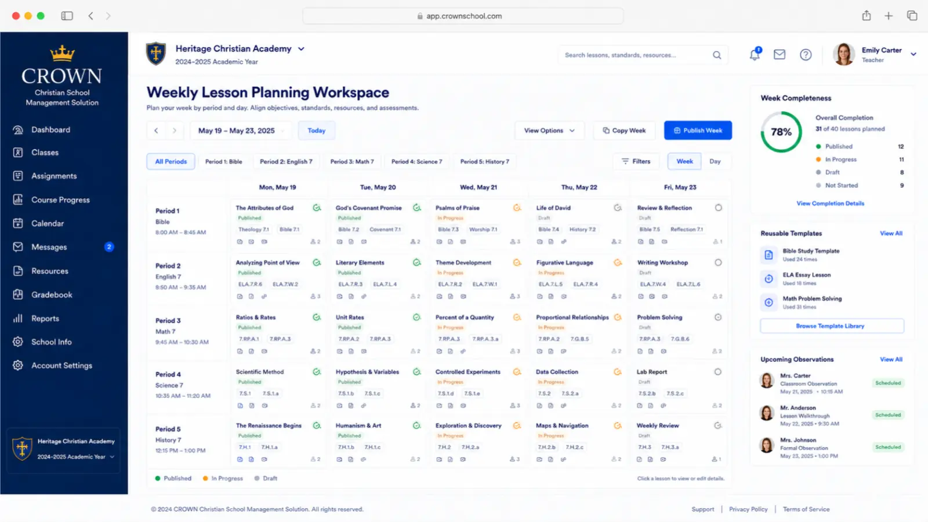Open date range May 19 – May 23 picker
928x522 pixels.
[242, 130]
